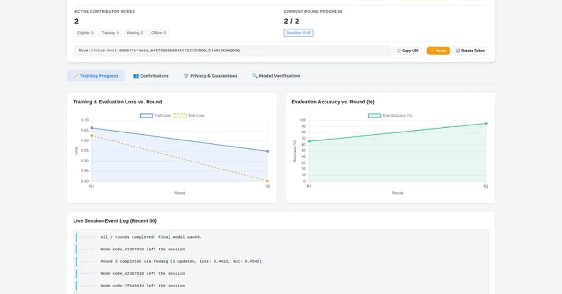Click the Train Loss data point at R1
The image size is (562, 294).
pos(92,128)
